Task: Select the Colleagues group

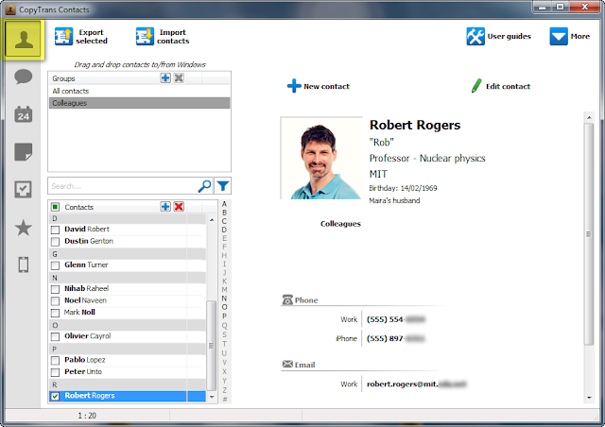Action: [x=139, y=103]
